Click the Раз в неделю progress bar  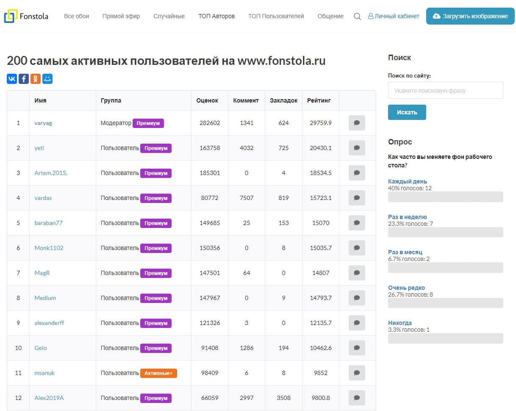click(445, 232)
